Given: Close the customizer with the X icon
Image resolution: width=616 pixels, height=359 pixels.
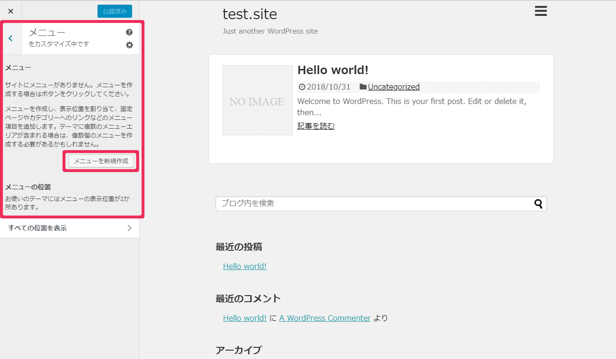Looking at the screenshot, I should point(11,11).
